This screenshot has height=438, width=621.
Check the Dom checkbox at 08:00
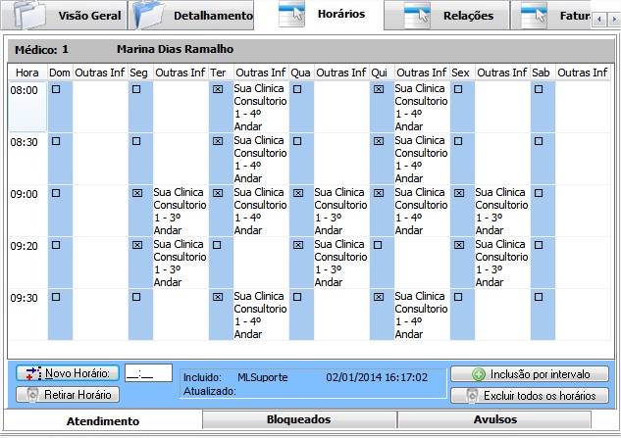pos(56,89)
